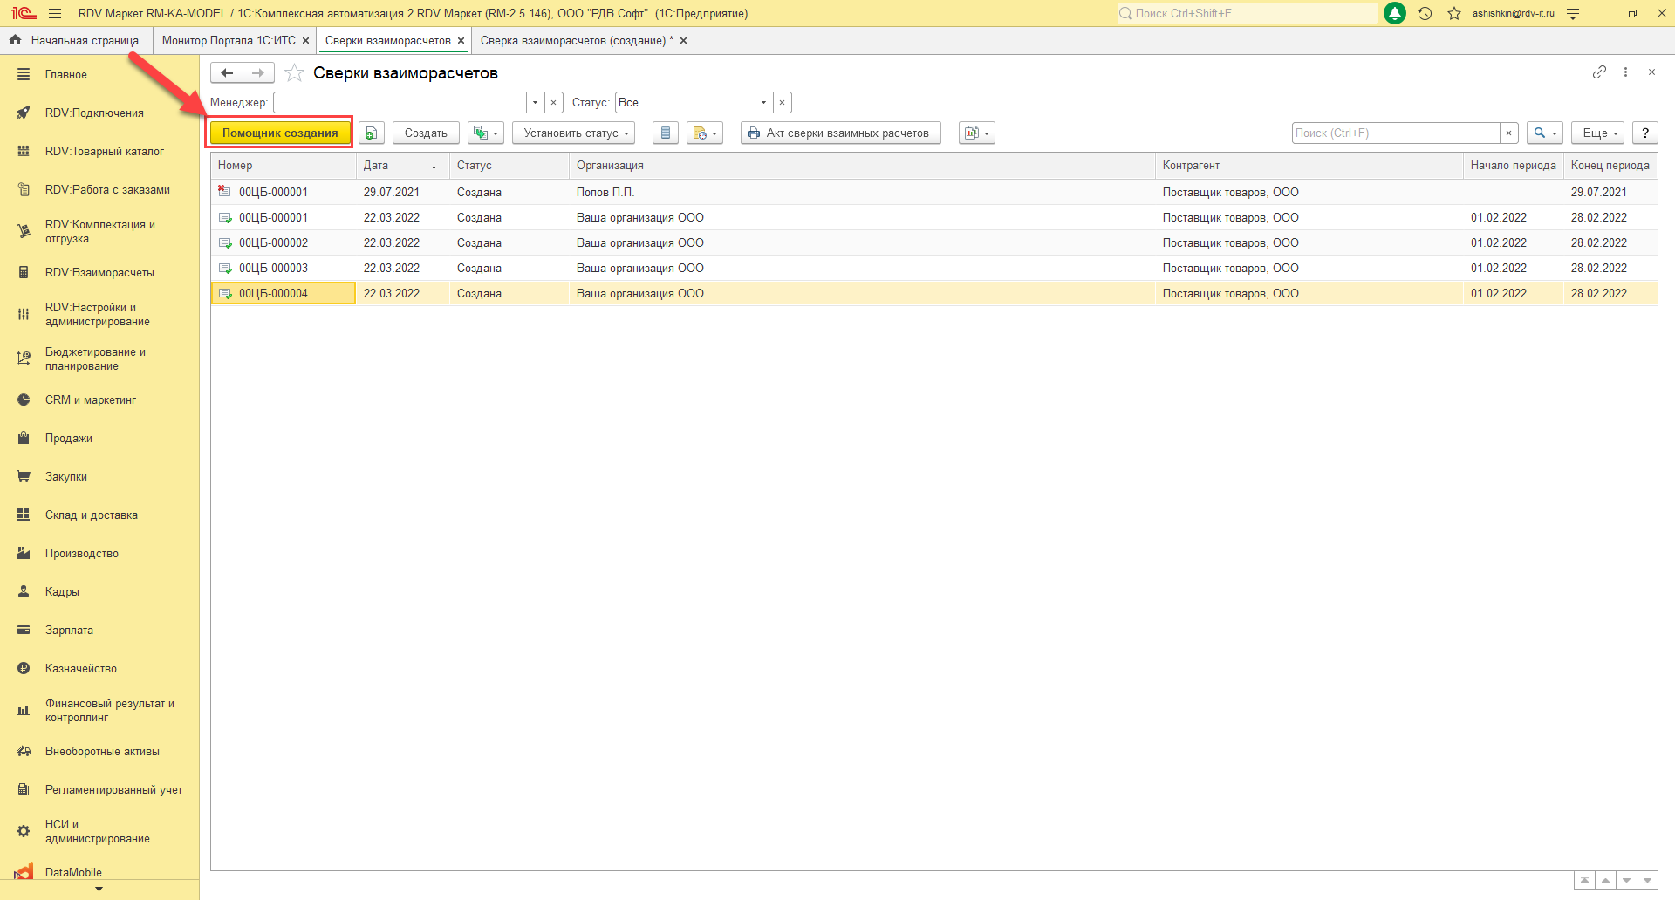1675x900 pixels.
Task: Expand the Статус filter dropdown
Action: tap(763, 103)
